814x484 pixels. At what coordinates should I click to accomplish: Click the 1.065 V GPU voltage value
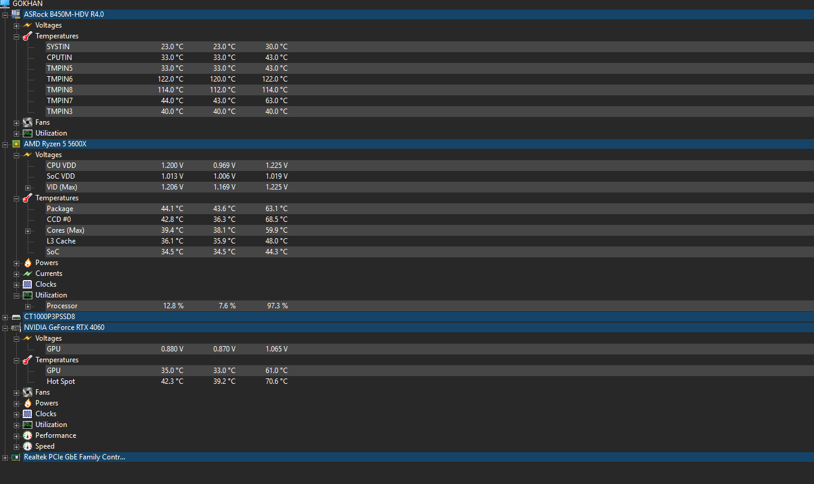(276, 349)
